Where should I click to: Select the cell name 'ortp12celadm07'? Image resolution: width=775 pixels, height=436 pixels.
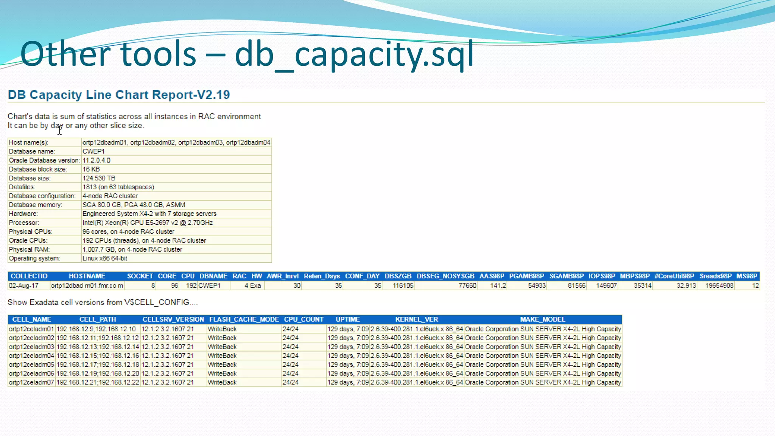pyautogui.click(x=31, y=382)
